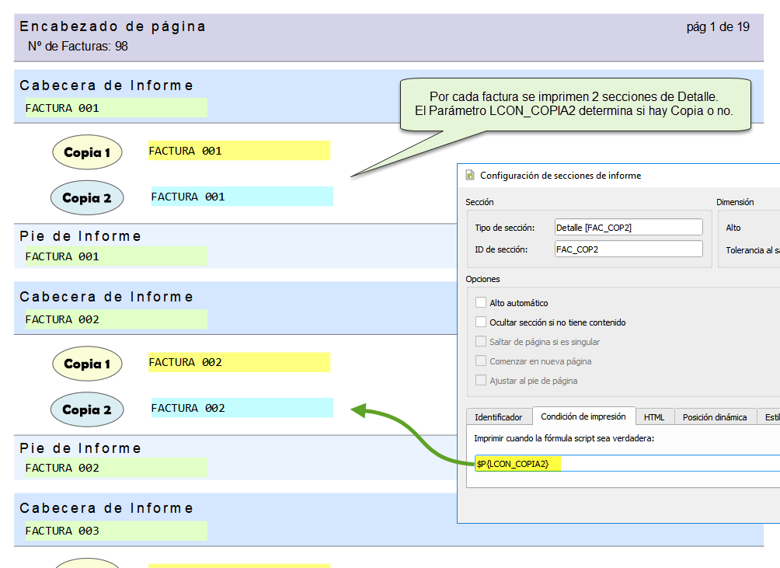The image size is (780, 568).
Task: Click the Tipo de sección field
Action: coord(628,228)
